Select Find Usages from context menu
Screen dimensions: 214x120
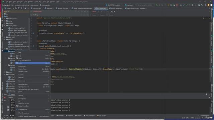pyautogui.click(x=33, y=67)
